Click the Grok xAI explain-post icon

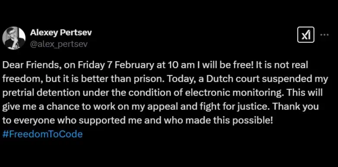coord(306,35)
